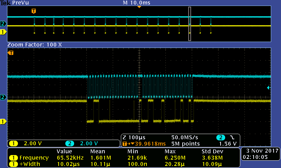Click the 1.601M frequency mean
Image resolution: width=281 pixels, height=168 pixels.
[x=101, y=158]
